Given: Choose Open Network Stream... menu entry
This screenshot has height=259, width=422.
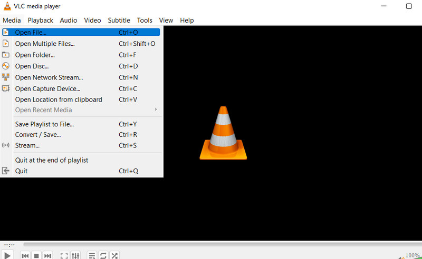Looking at the screenshot, I should [x=49, y=77].
